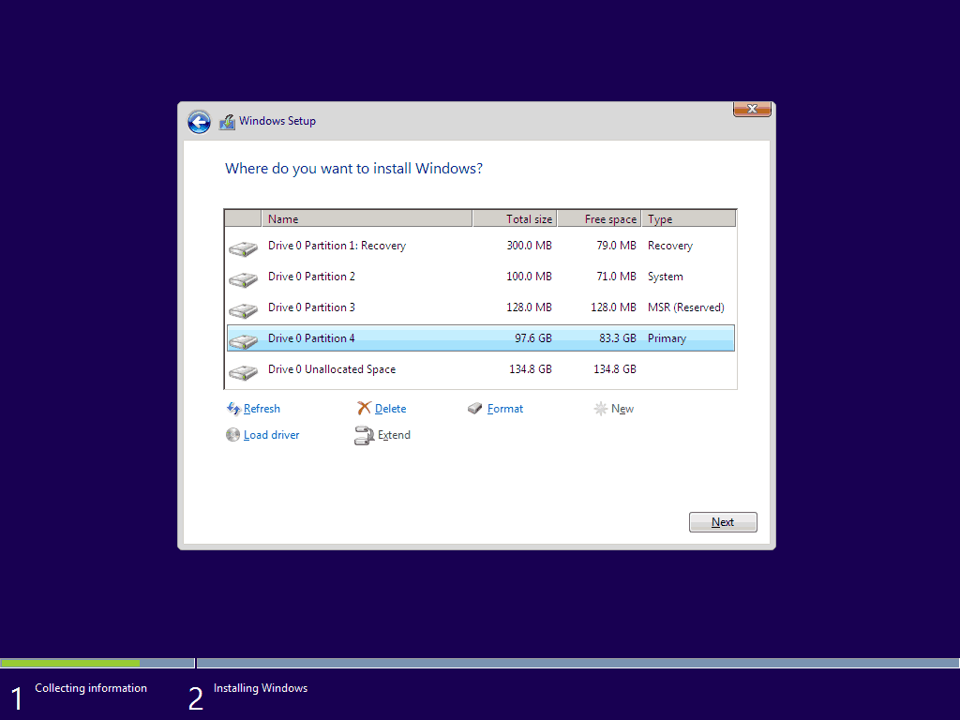The image size is (960, 720).
Task: Click the Collecting information step label
Action: coord(90,687)
